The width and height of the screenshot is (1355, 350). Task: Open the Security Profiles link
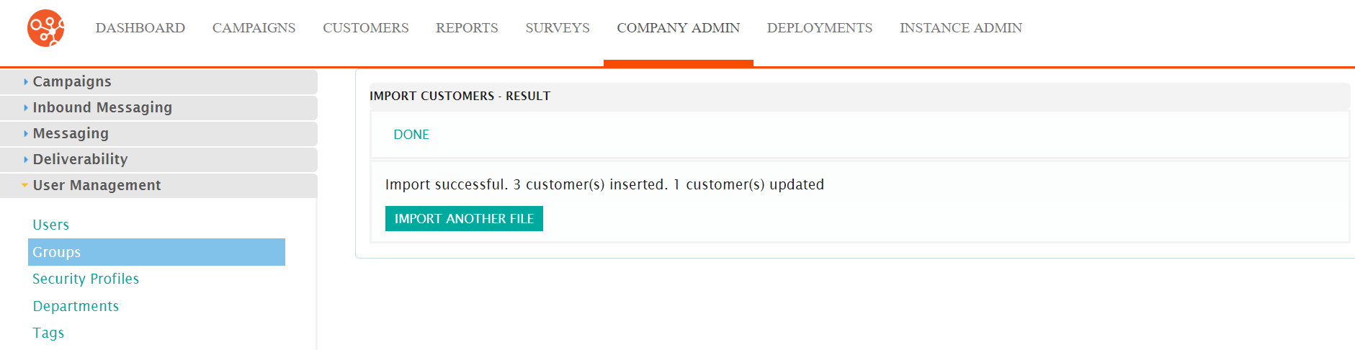(86, 279)
